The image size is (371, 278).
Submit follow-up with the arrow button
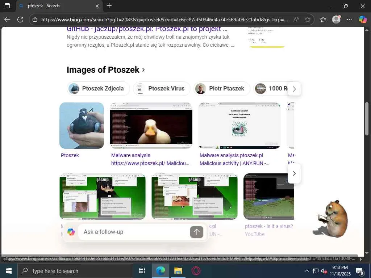[197, 232]
